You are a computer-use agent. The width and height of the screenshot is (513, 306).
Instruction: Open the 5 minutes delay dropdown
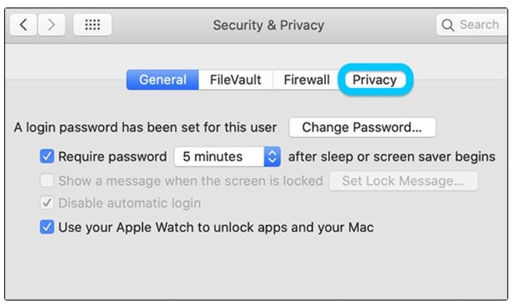pos(219,157)
